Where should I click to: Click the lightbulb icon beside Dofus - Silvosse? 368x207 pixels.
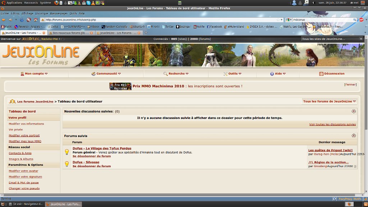click(67, 164)
